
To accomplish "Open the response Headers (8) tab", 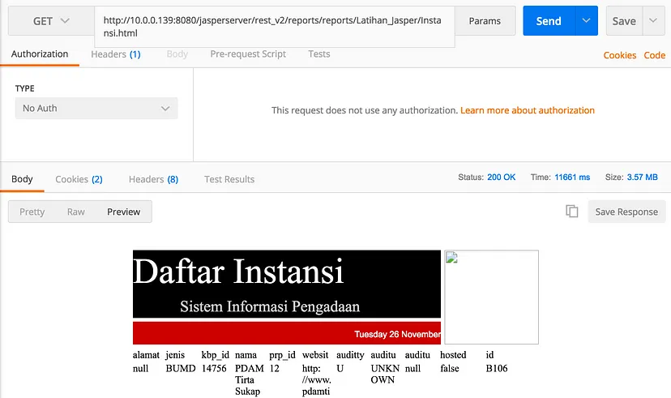I will 153,179.
